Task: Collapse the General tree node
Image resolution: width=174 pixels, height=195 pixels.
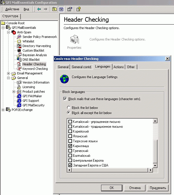Action: (x=8, y=78)
